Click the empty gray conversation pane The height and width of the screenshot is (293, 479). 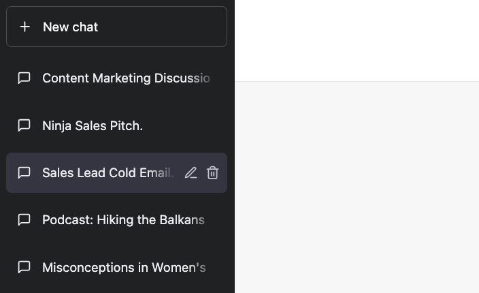coord(357,187)
